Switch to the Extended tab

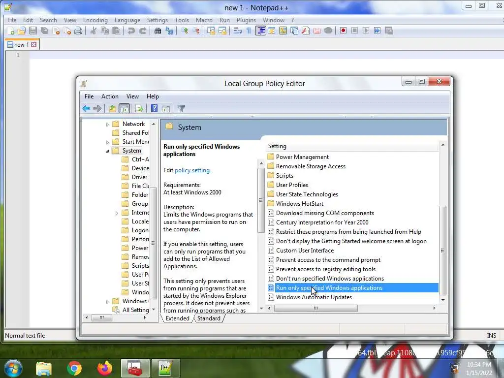177,318
